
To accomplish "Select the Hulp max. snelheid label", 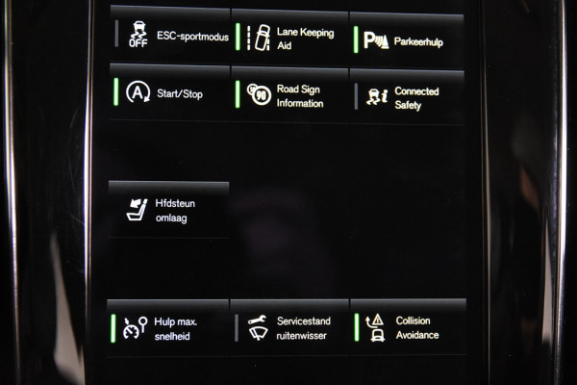I will coord(176,329).
